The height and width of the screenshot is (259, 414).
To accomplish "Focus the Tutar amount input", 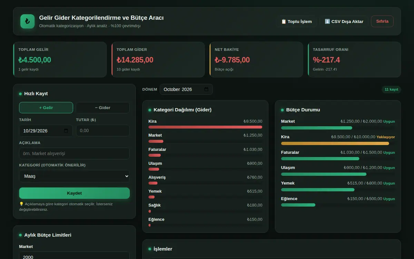I will pyautogui.click(x=103, y=131).
